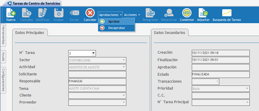
Task: Click the red Cancelar icon
Action: 90,13
